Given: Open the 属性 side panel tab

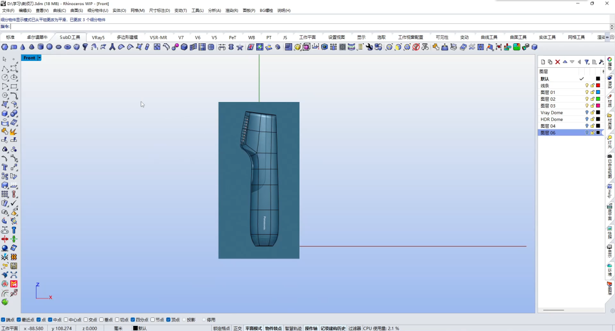Looking at the screenshot, I should 609,64.
